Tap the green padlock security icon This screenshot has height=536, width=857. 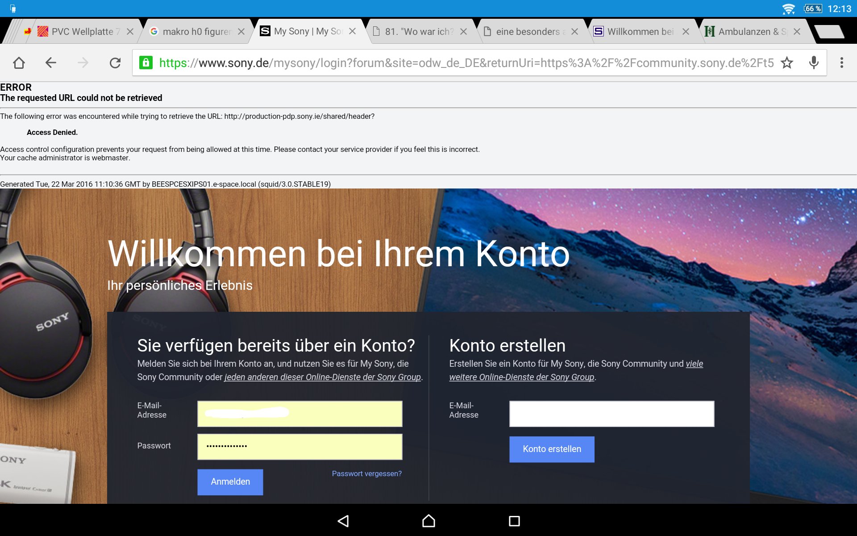(146, 63)
